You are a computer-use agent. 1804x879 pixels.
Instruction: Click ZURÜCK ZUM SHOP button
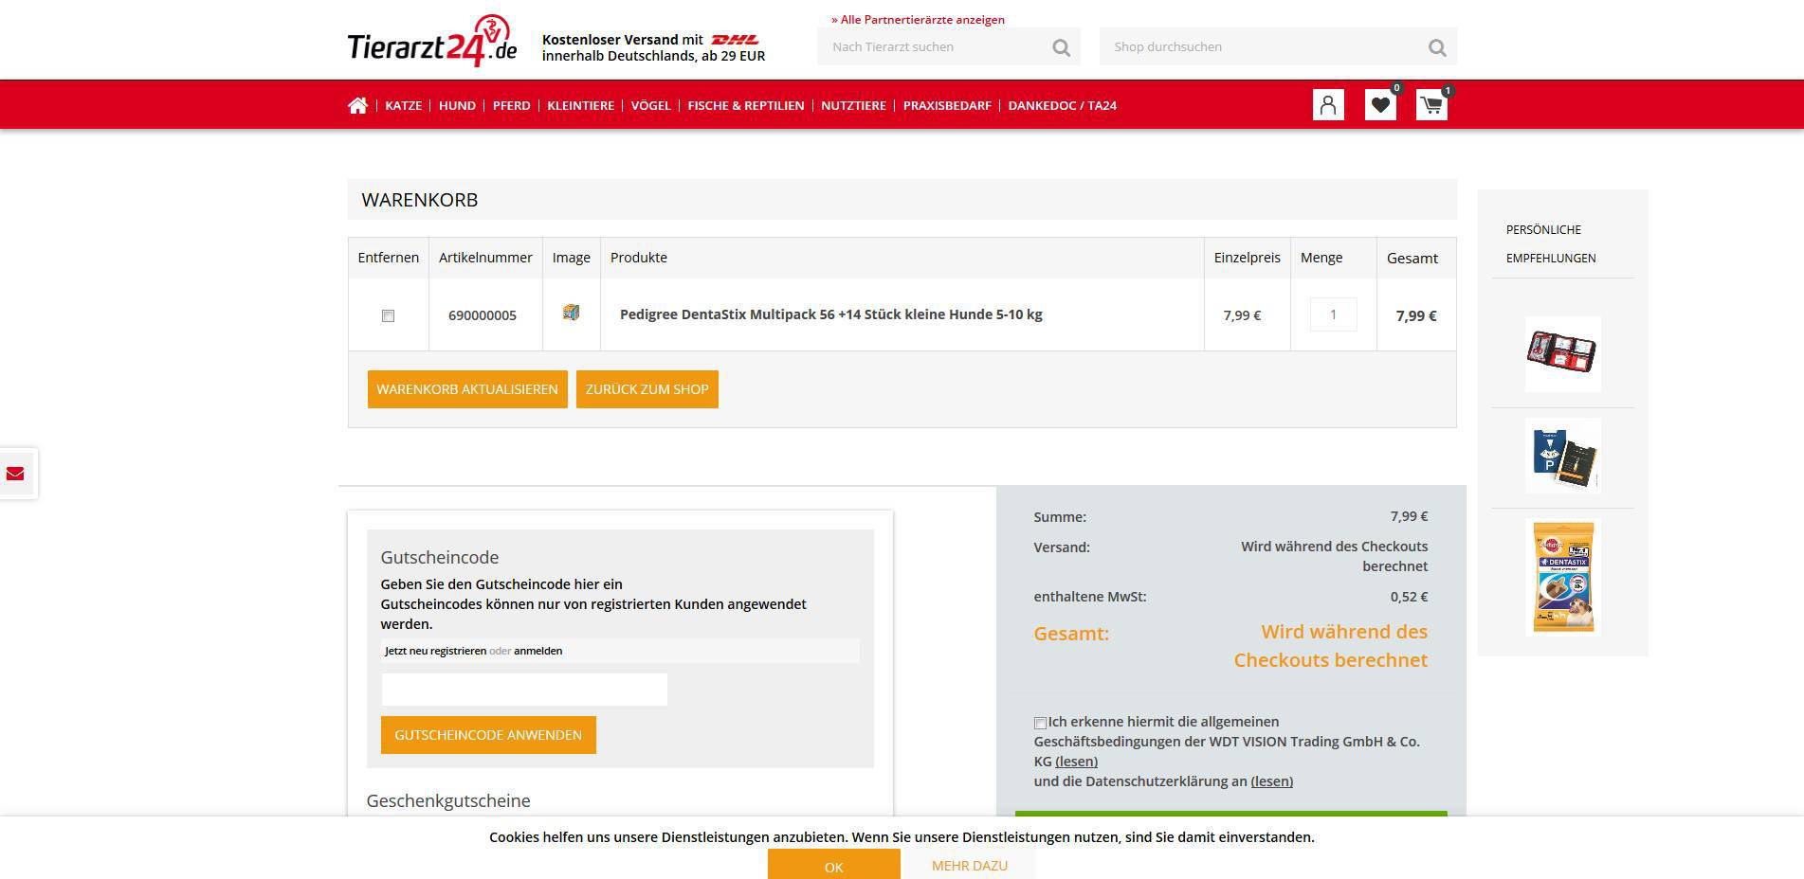point(647,389)
